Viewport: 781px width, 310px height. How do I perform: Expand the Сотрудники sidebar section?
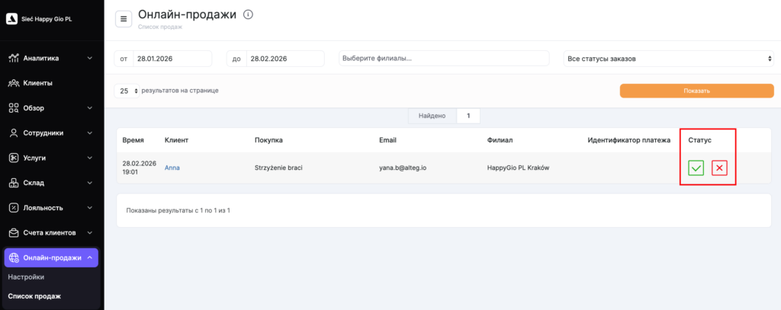point(50,133)
